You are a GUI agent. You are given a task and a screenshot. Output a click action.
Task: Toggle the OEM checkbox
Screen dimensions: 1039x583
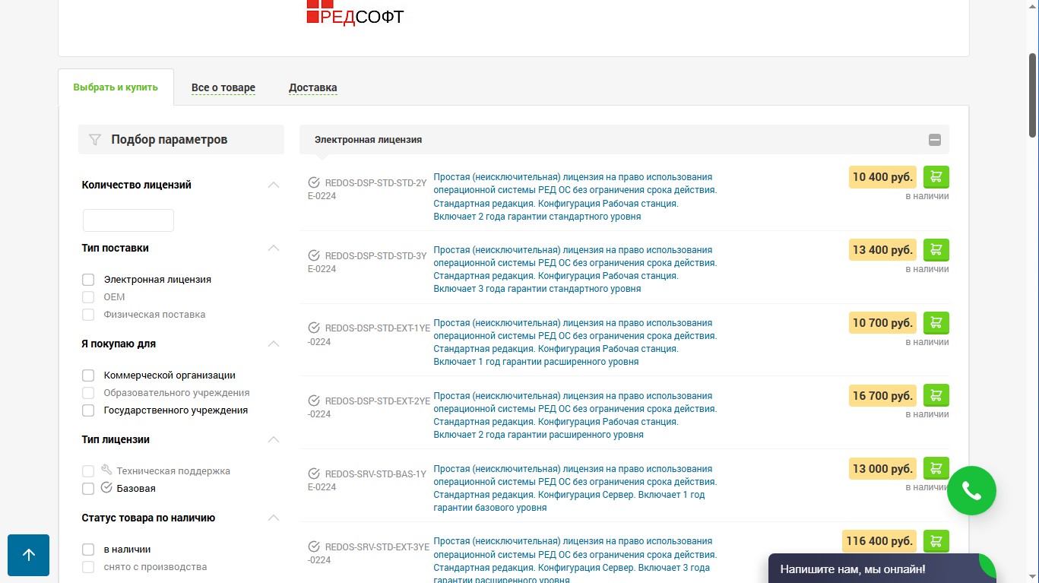[88, 297]
